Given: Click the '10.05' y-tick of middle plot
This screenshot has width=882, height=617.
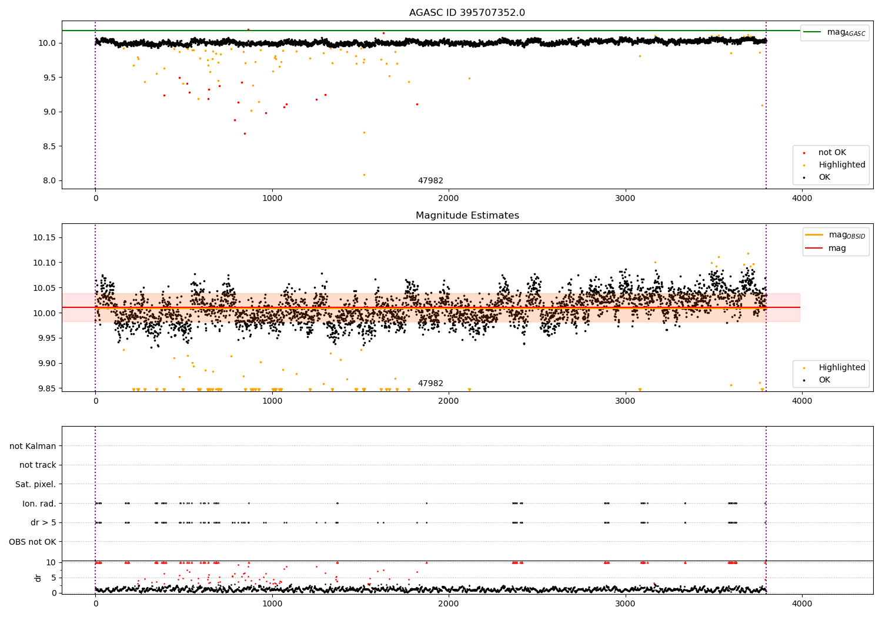Looking at the screenshot, I should [45, 288].
